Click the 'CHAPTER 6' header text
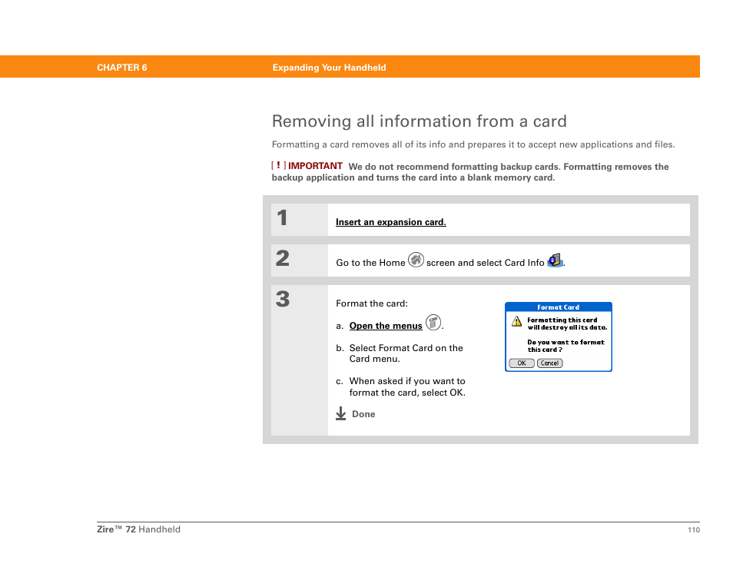Image resolution: width=733 pixels, height=567 pixels. coord(122,68)
